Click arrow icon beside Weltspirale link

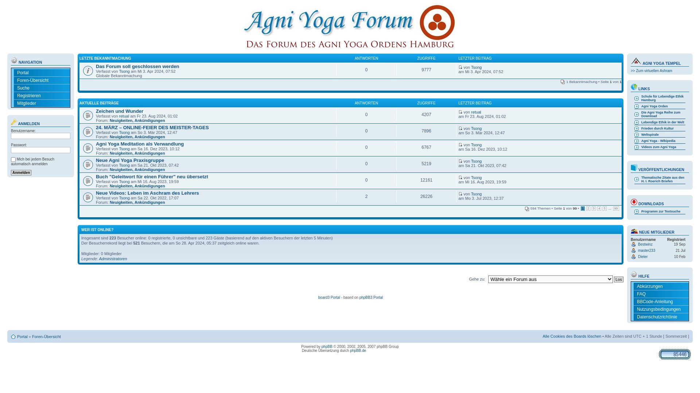click(637, 135)
